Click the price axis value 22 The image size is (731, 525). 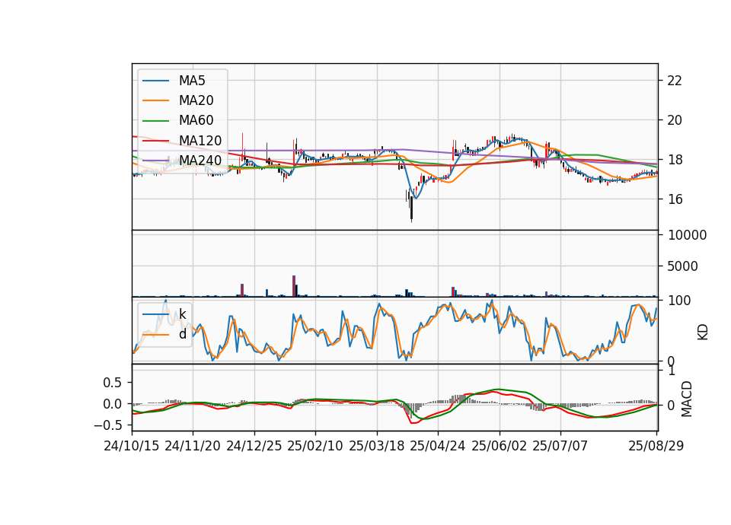coord(675,81)
